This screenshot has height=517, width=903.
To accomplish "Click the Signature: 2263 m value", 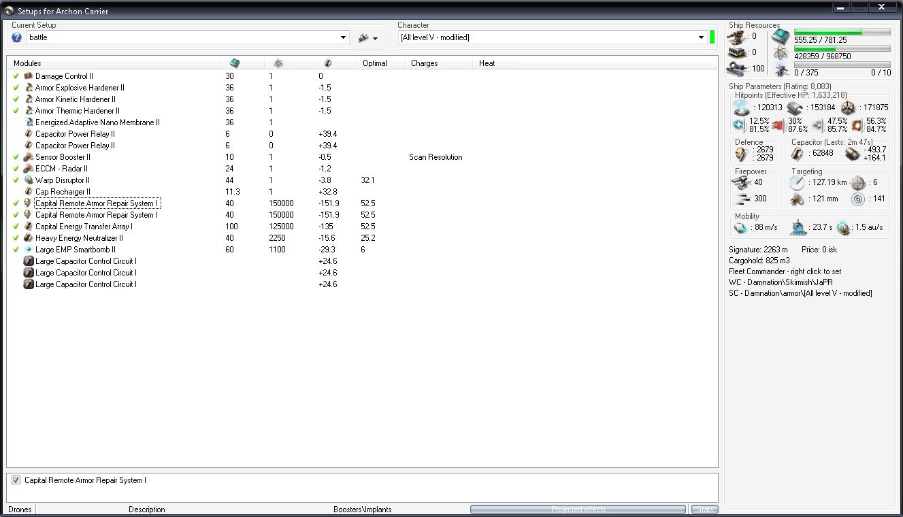I will pyautogui.click(x=757, y=250).
